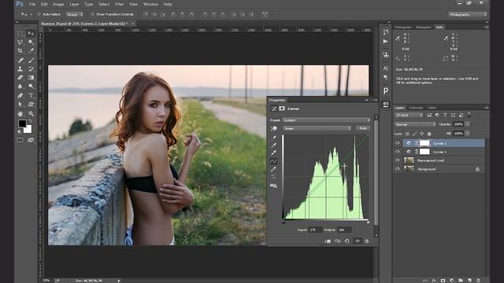
Task: Open the Curves Preset dropdown
Action: [326, 120]
